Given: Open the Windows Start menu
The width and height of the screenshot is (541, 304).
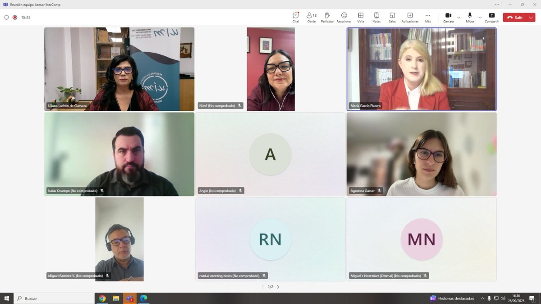Looking at the screenshot, I should tap(7, 298).
